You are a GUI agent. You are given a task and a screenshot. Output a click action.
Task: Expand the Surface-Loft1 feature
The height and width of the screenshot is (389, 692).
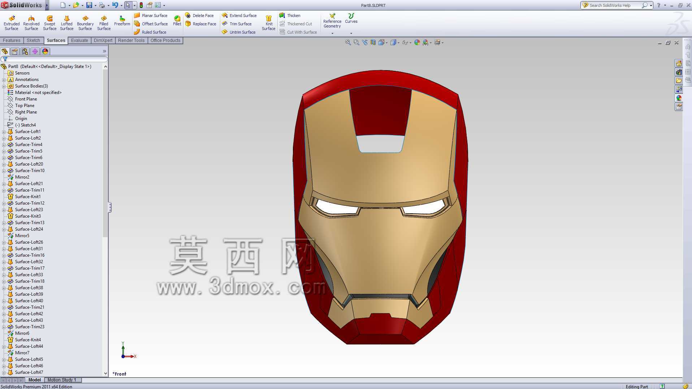4,132
